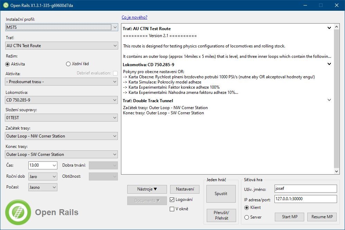Open the Co je nového link
This screenshot has width=345, height=230.
pyautogui.click(x=134, y=17)
